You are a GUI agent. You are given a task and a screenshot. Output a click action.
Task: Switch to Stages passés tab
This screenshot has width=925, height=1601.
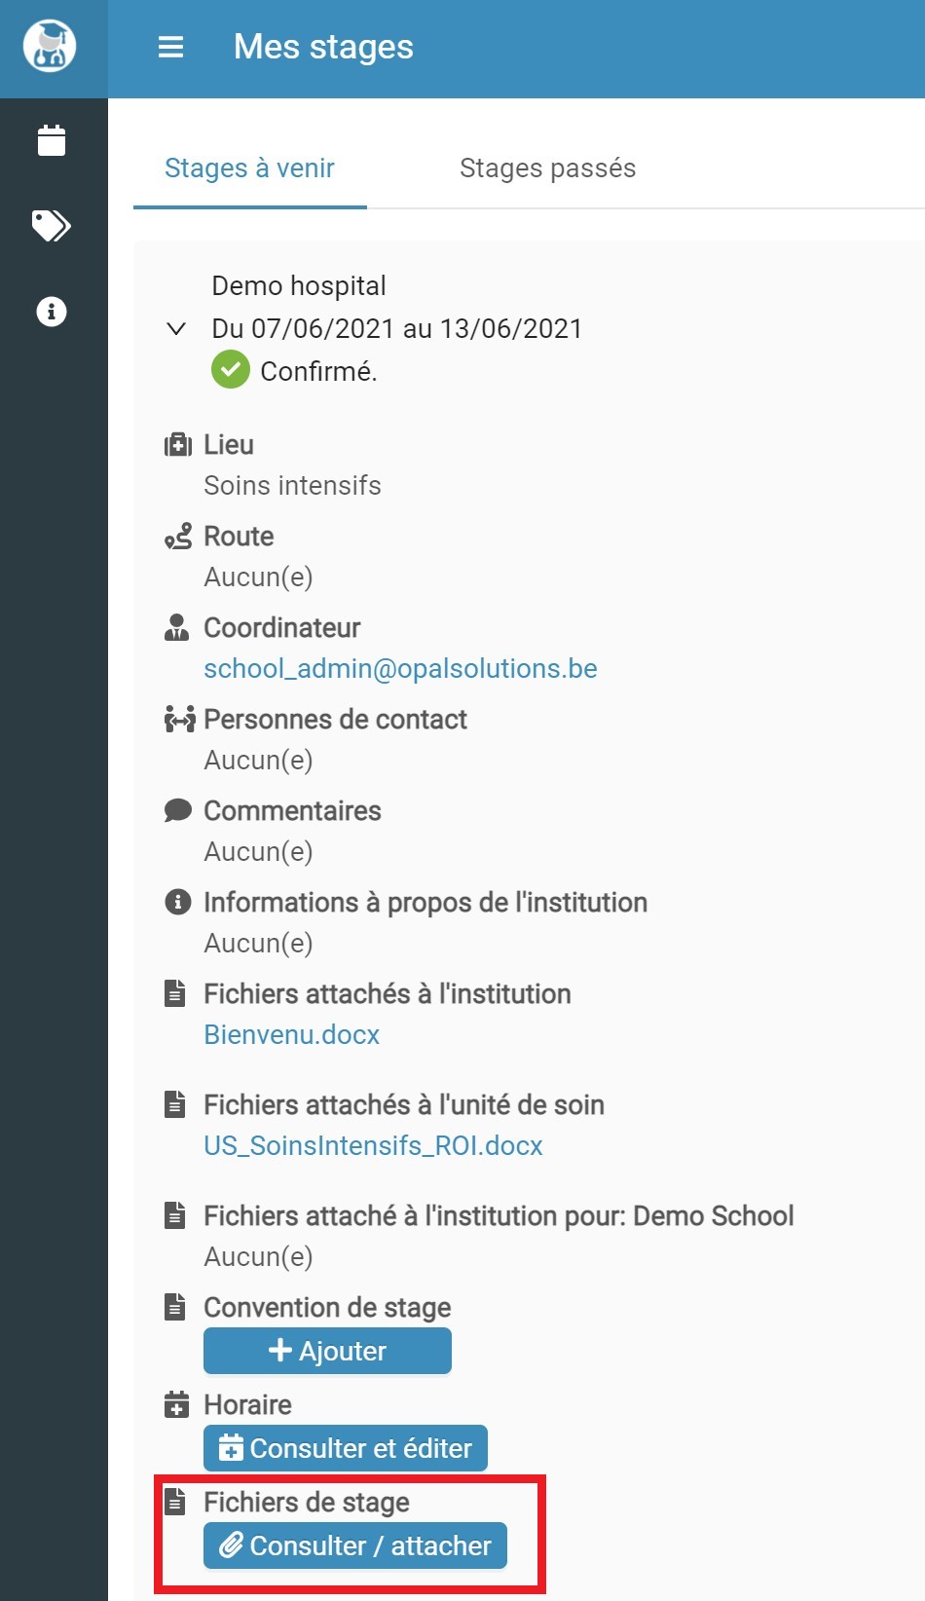point(547,168)
